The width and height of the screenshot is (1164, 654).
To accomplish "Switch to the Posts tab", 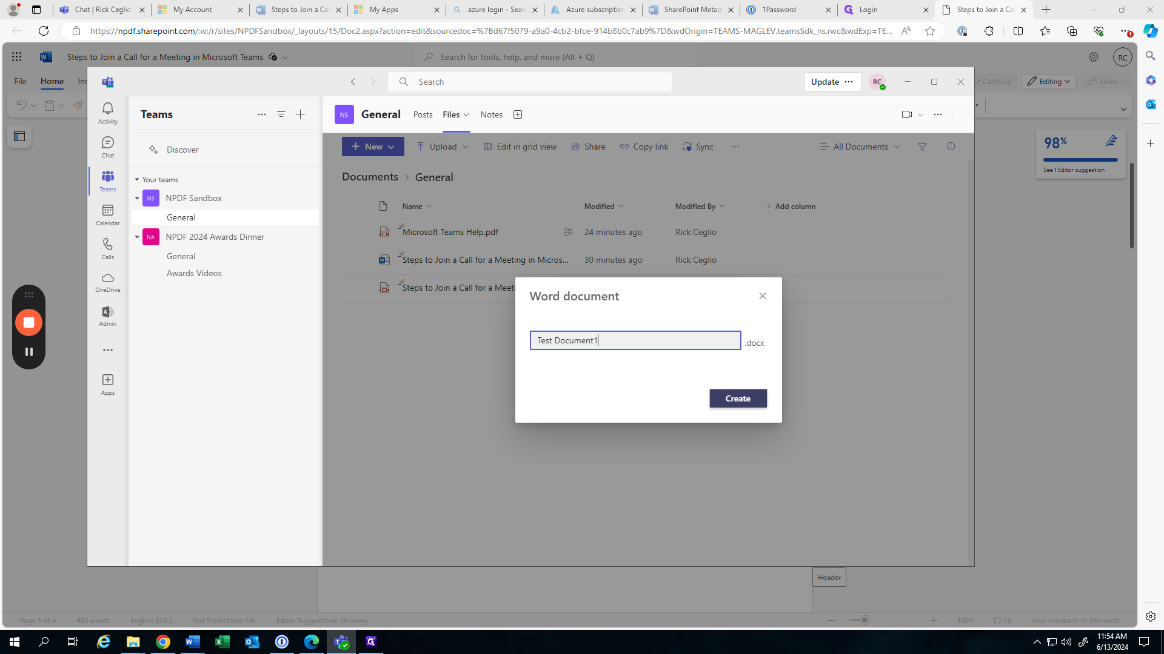I will tap(423, 114).
